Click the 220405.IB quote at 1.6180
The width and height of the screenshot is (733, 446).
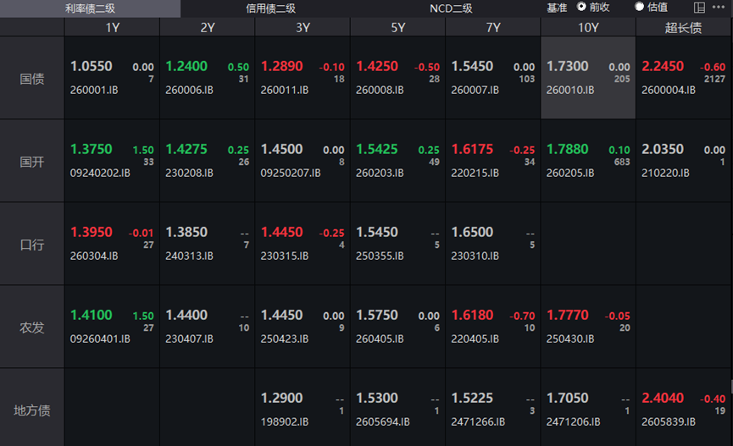pos(492,327)
